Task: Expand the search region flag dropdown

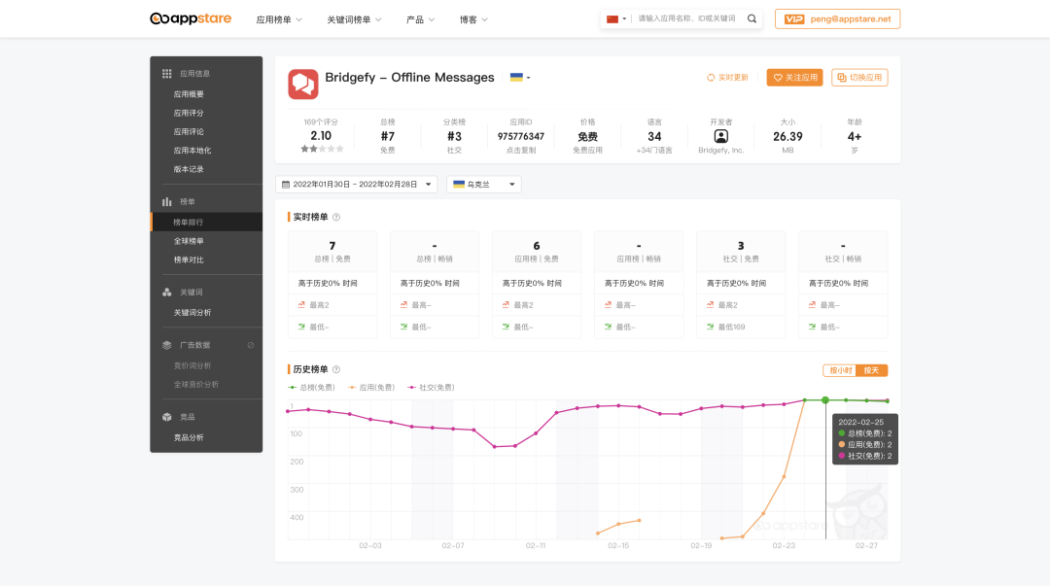Action: tap(615, 18)
